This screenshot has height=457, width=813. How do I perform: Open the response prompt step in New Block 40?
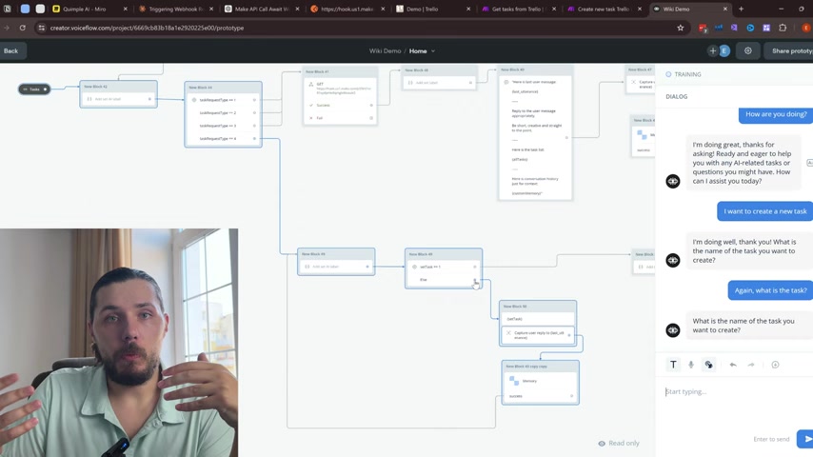(535, 137)
